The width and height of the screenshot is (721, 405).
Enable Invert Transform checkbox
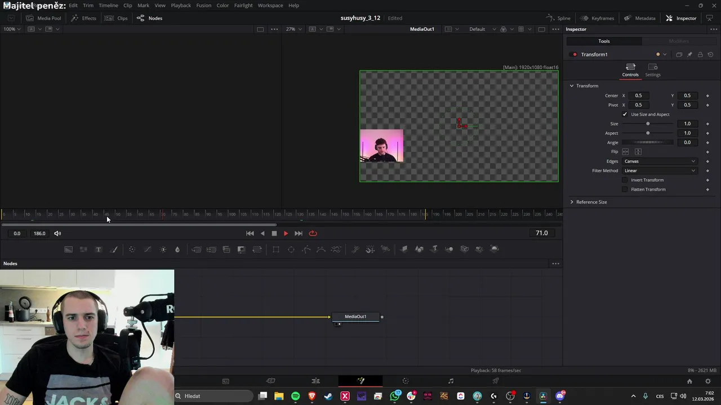(625, 180)
